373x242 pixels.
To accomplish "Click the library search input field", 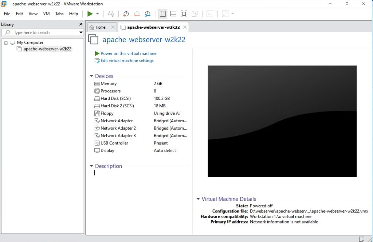I will 43,32.
